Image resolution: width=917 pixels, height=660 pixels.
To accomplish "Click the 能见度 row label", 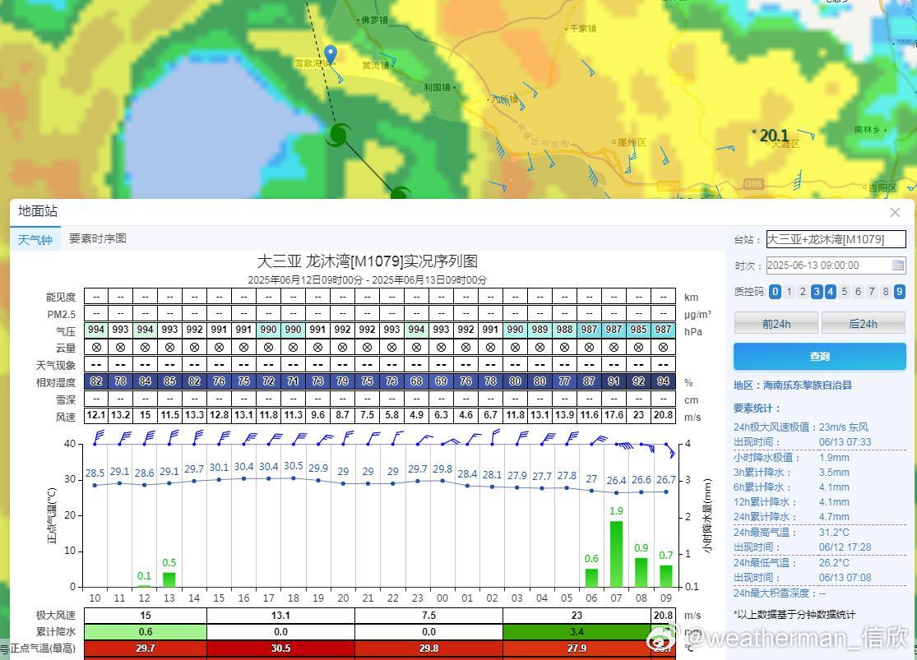I will 61,297.
